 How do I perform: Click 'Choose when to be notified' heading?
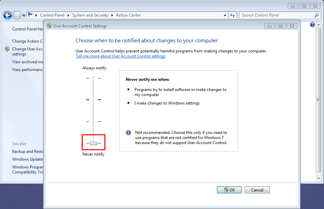(146, 41)
